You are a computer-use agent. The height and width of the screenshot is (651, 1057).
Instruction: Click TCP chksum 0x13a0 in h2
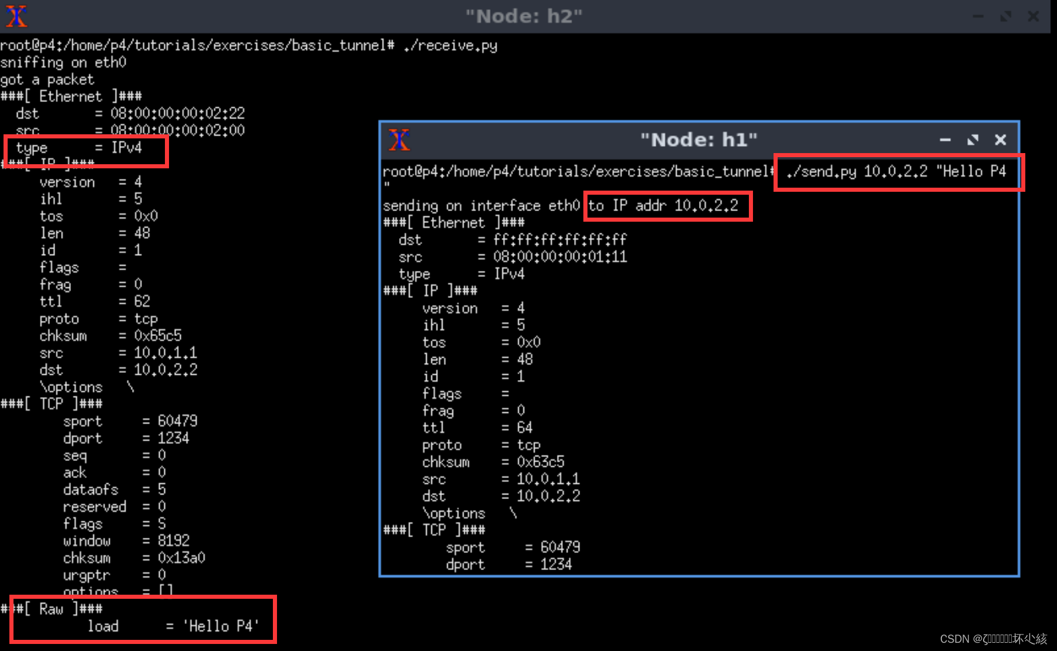181,558
